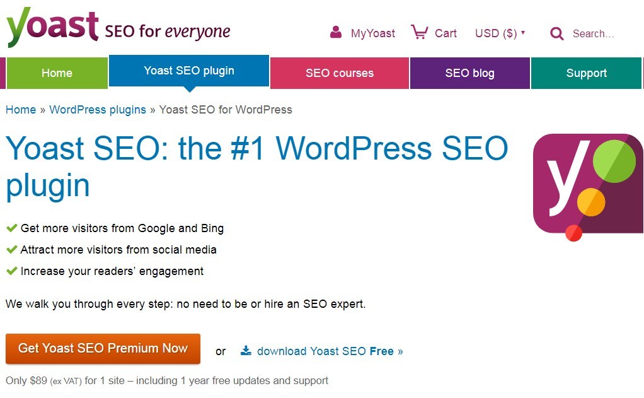Click the shopping cart icon
Image resolution: width=644 pixels, height=398 pixels.
pyautogui.click(x=419, y=32)
